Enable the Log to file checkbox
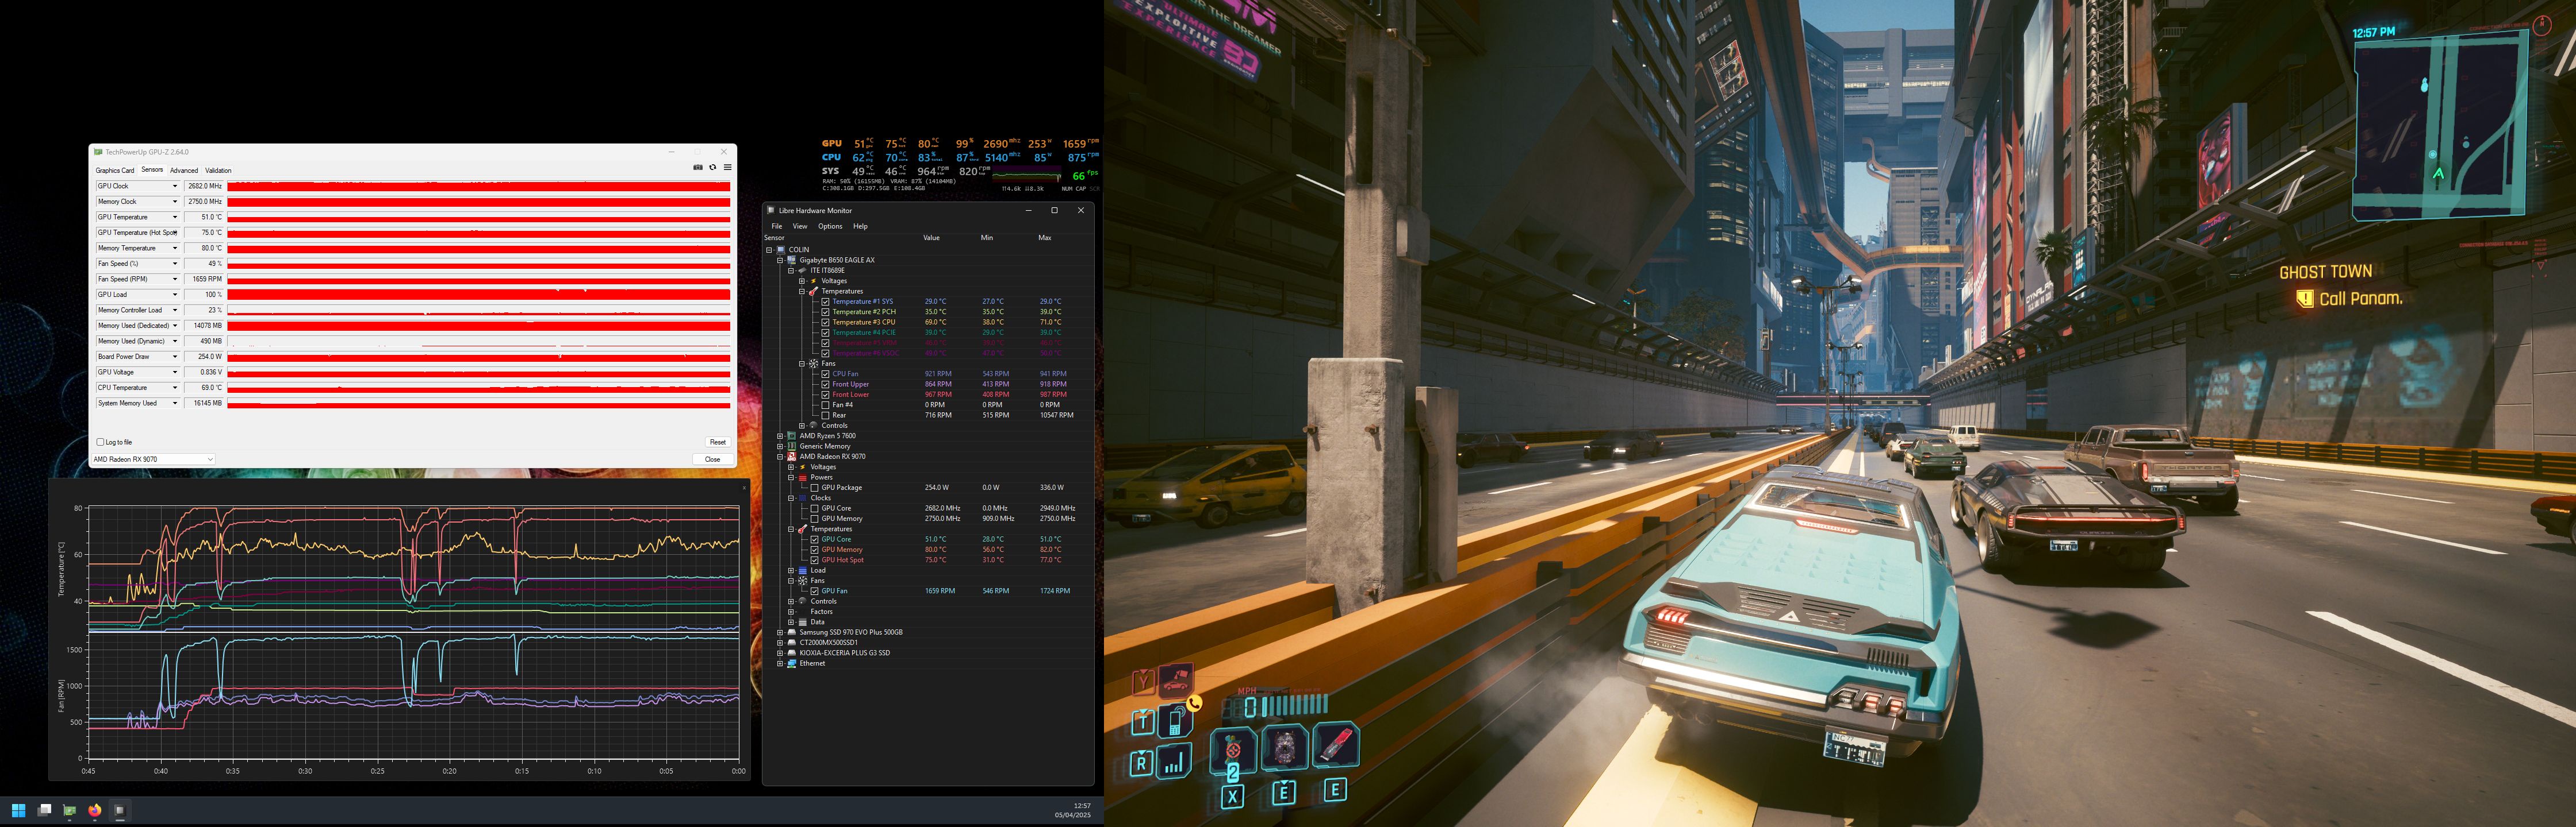This screenshot has width=2576, height=827. pyautogui.click(x=100, y=442)
